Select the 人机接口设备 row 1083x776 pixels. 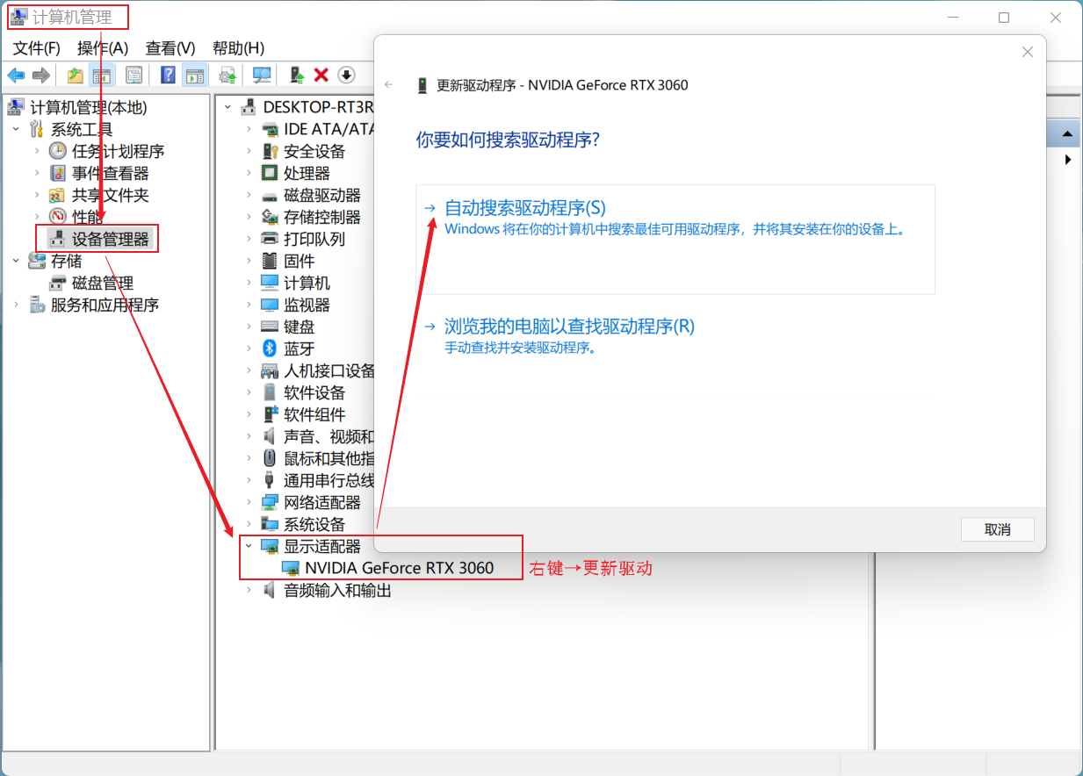click(x=329, y=370)
